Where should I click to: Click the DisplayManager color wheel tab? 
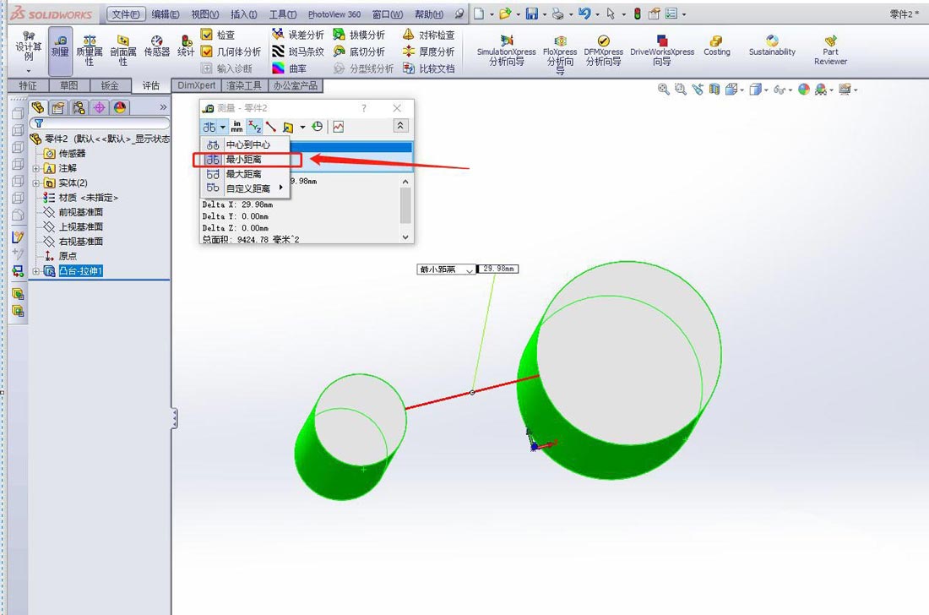tap(120, 107)
